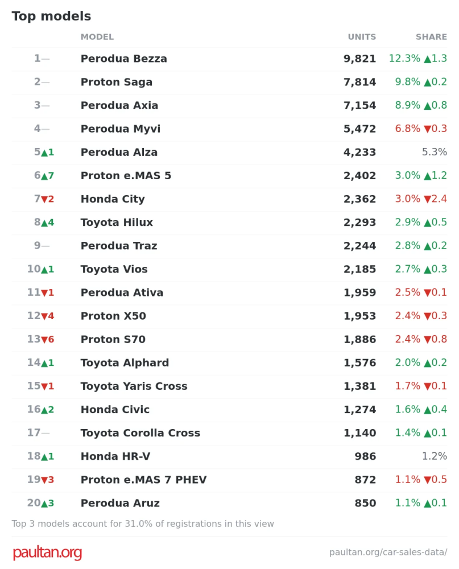Click the green share arrow for Honda Civic
The height and width of the screenshot is (569, 459).
click(x=427, y=410)
